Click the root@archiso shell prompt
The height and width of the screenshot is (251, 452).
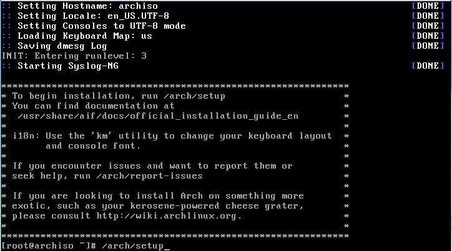tap(49, 245)
